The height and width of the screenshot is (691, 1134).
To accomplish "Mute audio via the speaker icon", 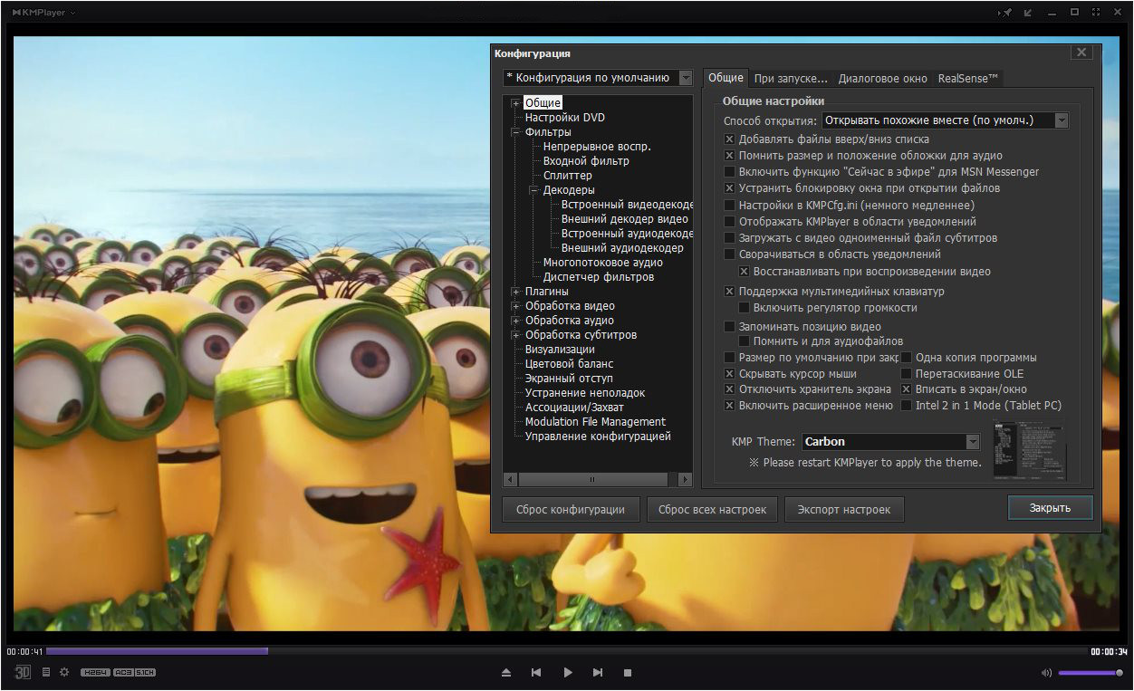I will [1046, 673].
